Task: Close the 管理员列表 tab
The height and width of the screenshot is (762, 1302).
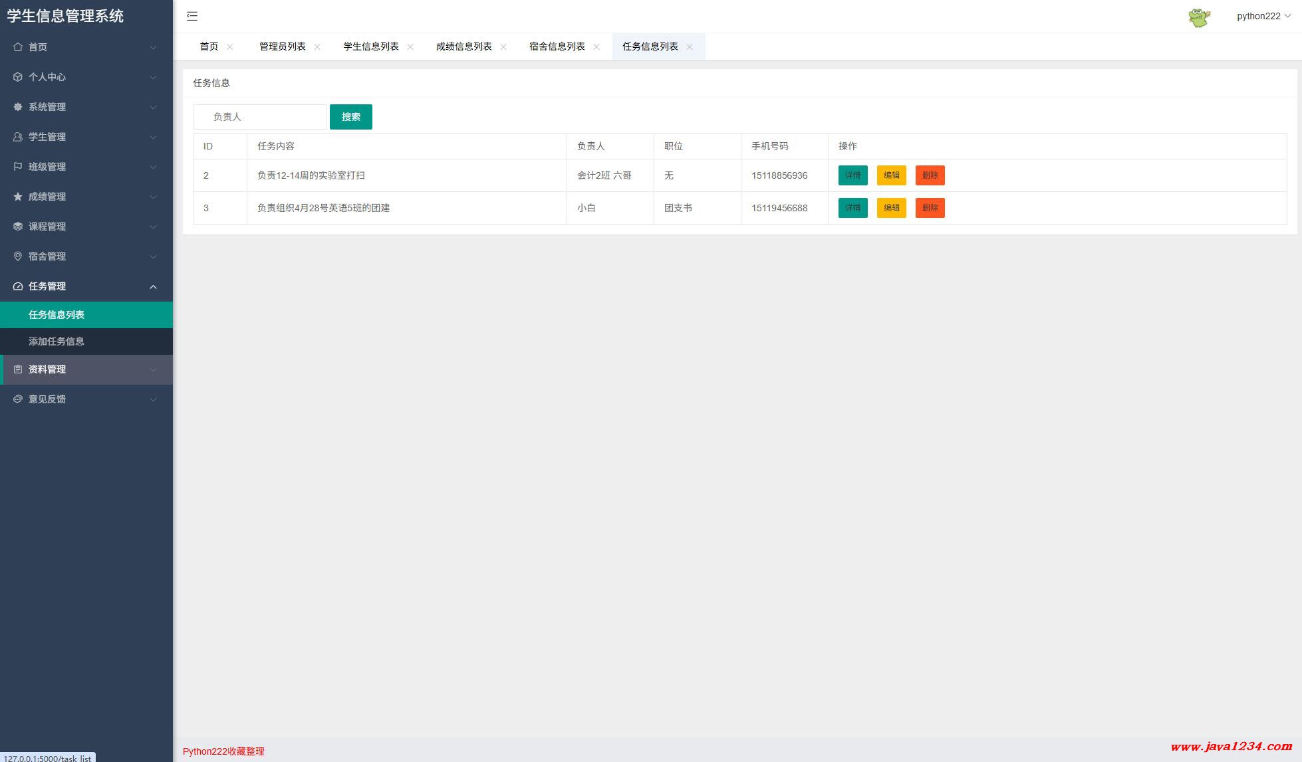Action: pos(317,47)
